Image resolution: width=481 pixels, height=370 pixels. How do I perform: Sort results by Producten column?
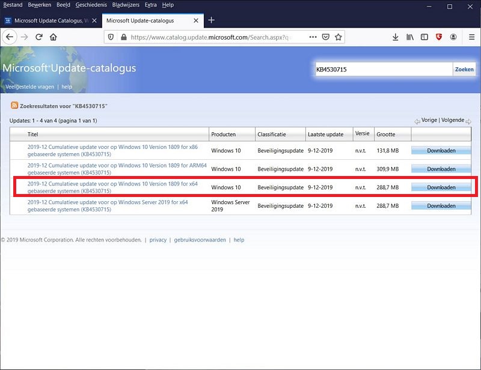click(x=223, y=135)
